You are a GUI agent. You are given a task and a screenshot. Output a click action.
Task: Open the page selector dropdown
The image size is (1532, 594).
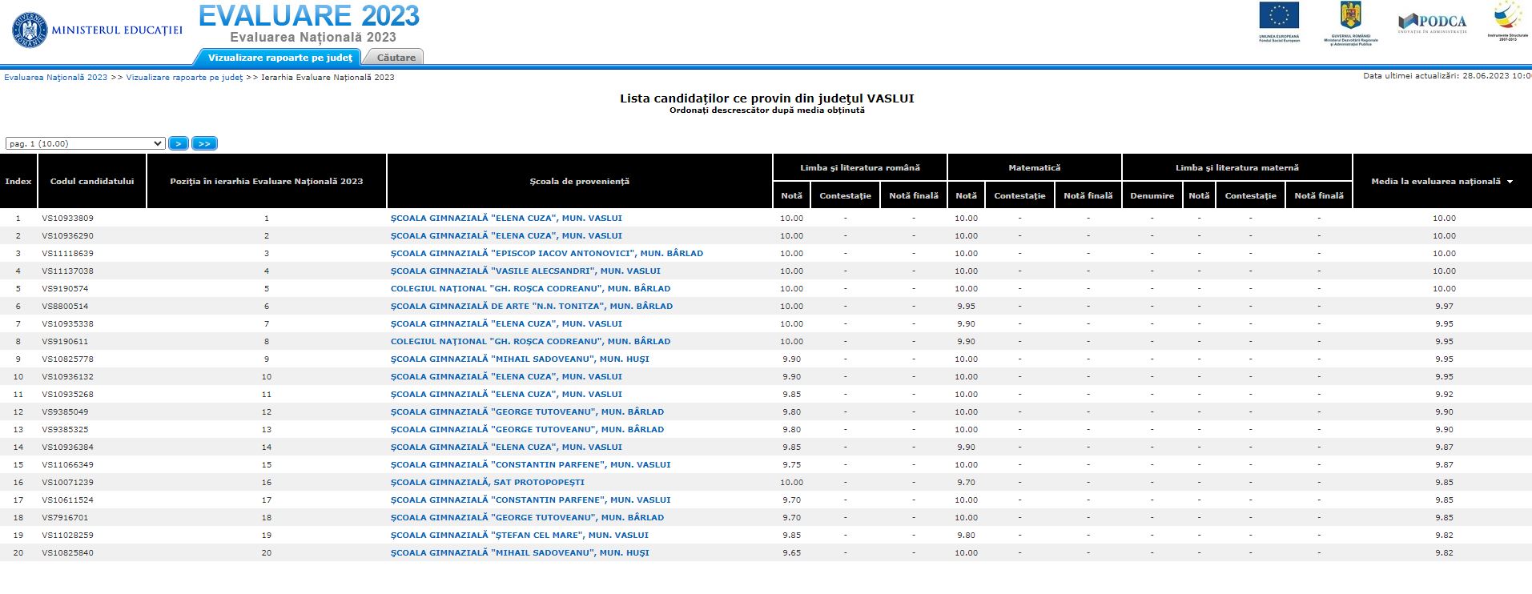tap(85, 143)
